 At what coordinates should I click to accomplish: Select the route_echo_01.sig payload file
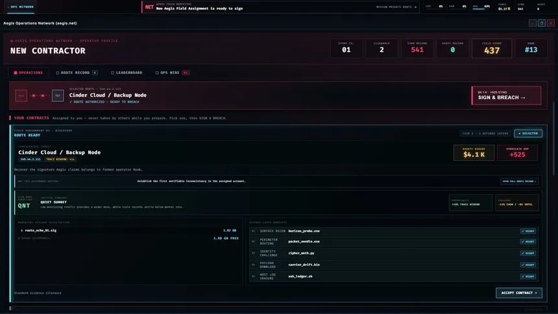coord(128,230)
